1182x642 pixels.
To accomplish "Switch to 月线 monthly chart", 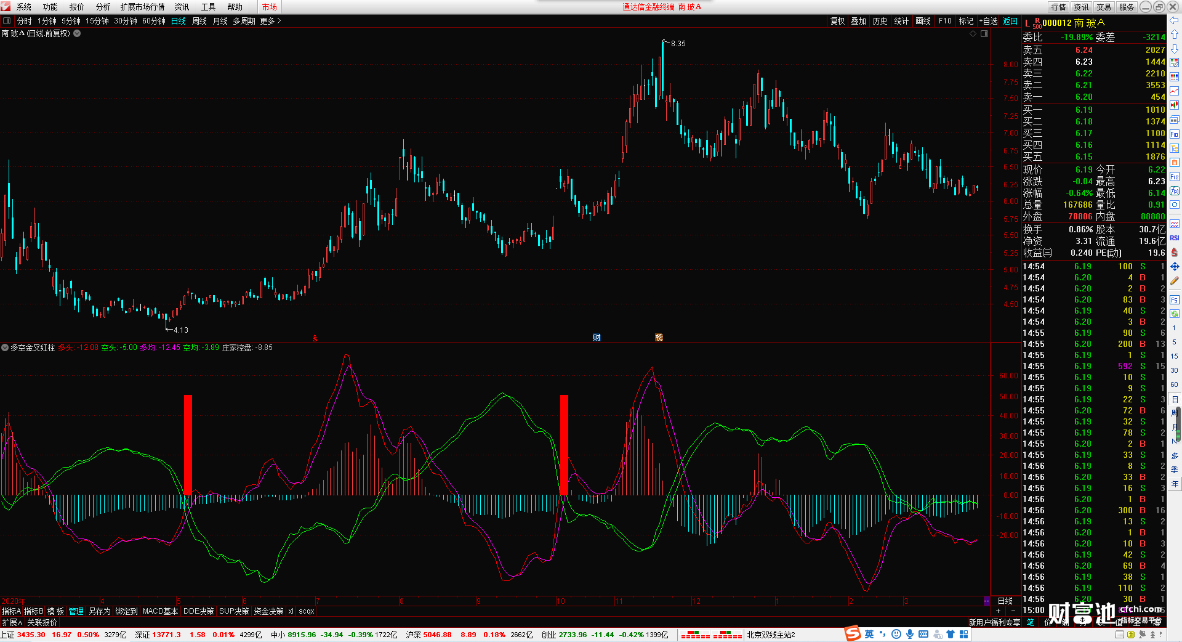I will point(220,21).
